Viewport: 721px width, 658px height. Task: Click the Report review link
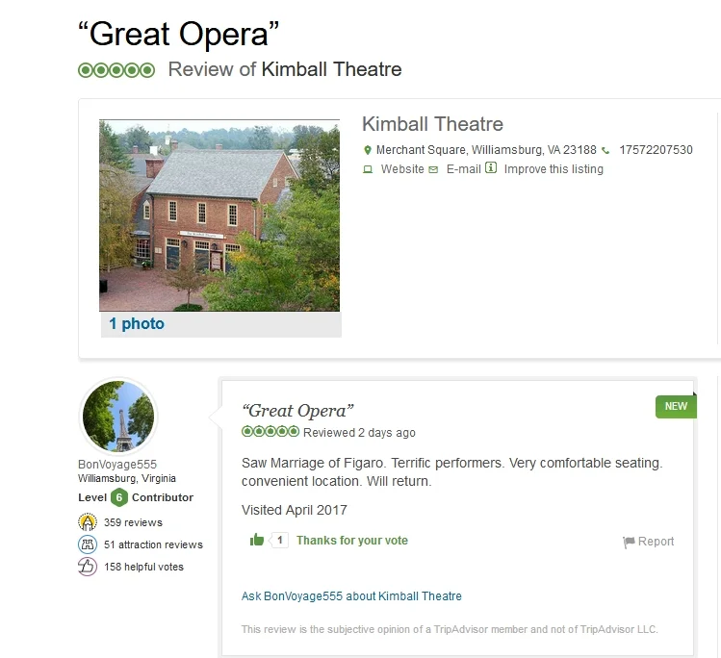pos(656,542)
